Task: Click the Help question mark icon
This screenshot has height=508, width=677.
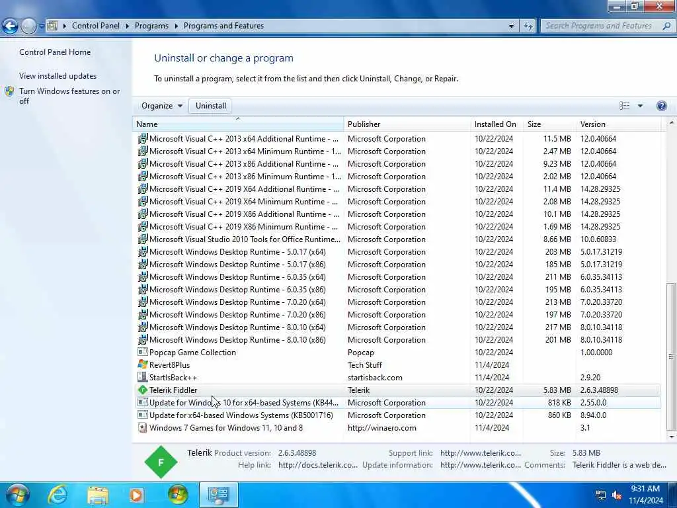Action: (x=661, y=106)
